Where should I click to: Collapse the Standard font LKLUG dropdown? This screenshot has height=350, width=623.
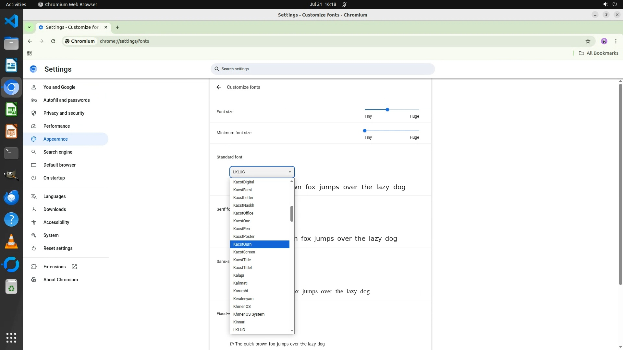point(262,172)
